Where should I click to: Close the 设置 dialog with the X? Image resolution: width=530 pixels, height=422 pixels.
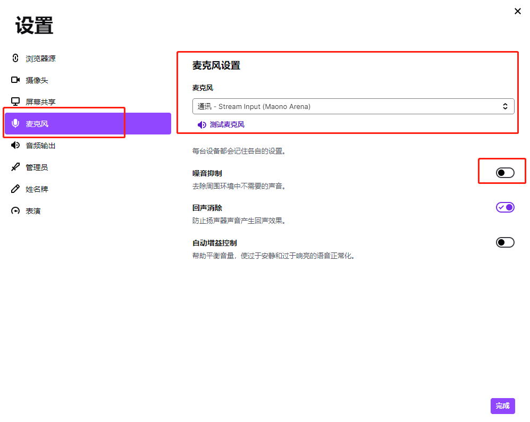coord(517,11)
